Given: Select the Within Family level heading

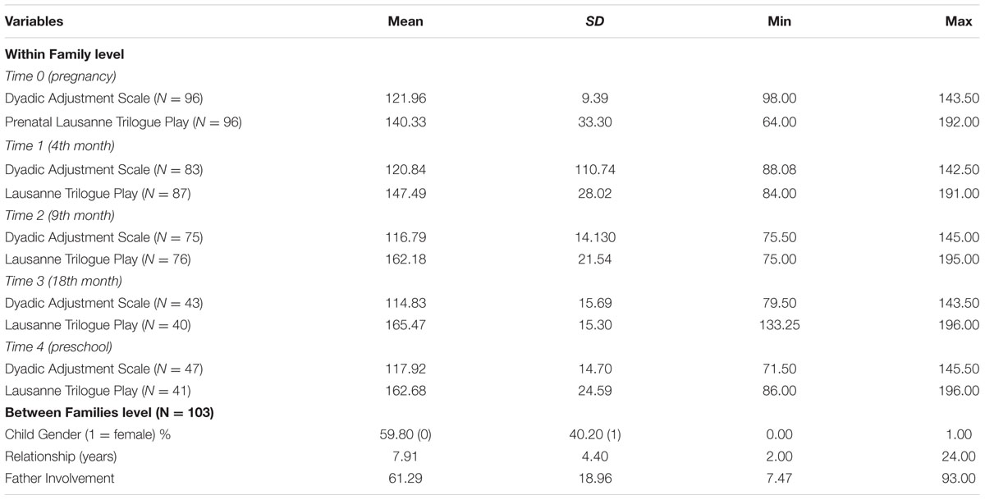Looking at the screenshot, I should 64,54.
